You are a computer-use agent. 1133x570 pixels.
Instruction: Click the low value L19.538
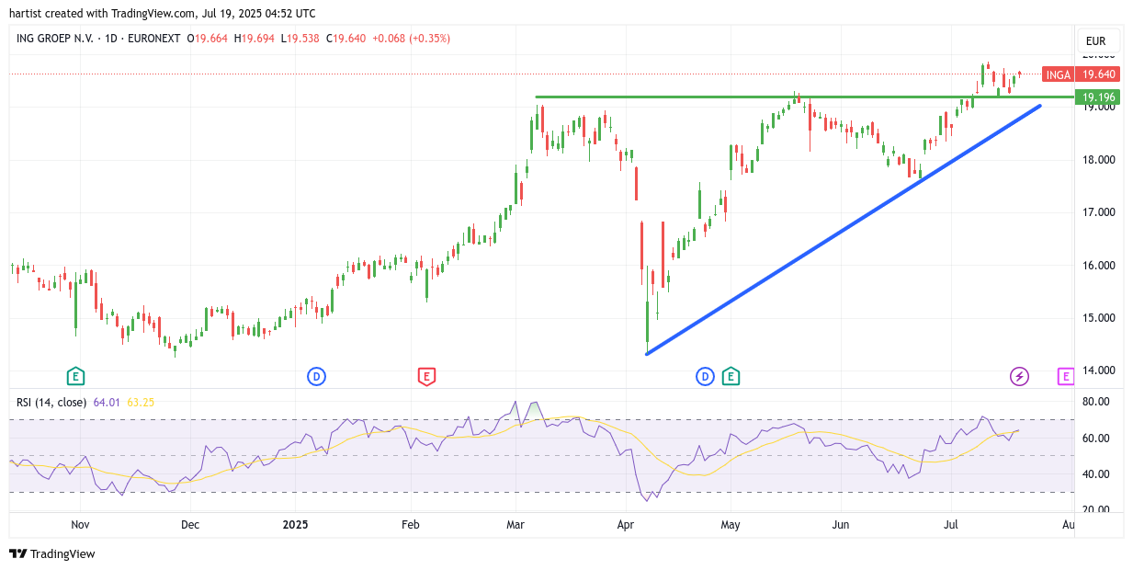click(301, 39)
